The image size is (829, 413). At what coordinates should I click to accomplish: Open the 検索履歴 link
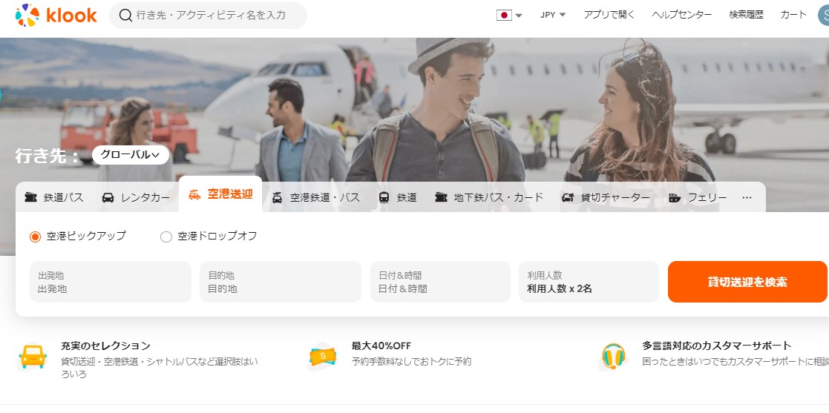click(x=746, y=16)
